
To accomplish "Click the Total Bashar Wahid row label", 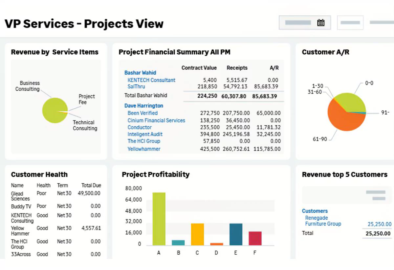I will [146, 96].
